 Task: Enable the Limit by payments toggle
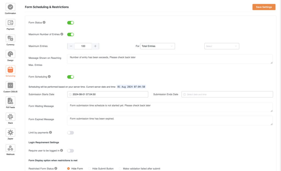pyautogui.click(x=71, y=133)
